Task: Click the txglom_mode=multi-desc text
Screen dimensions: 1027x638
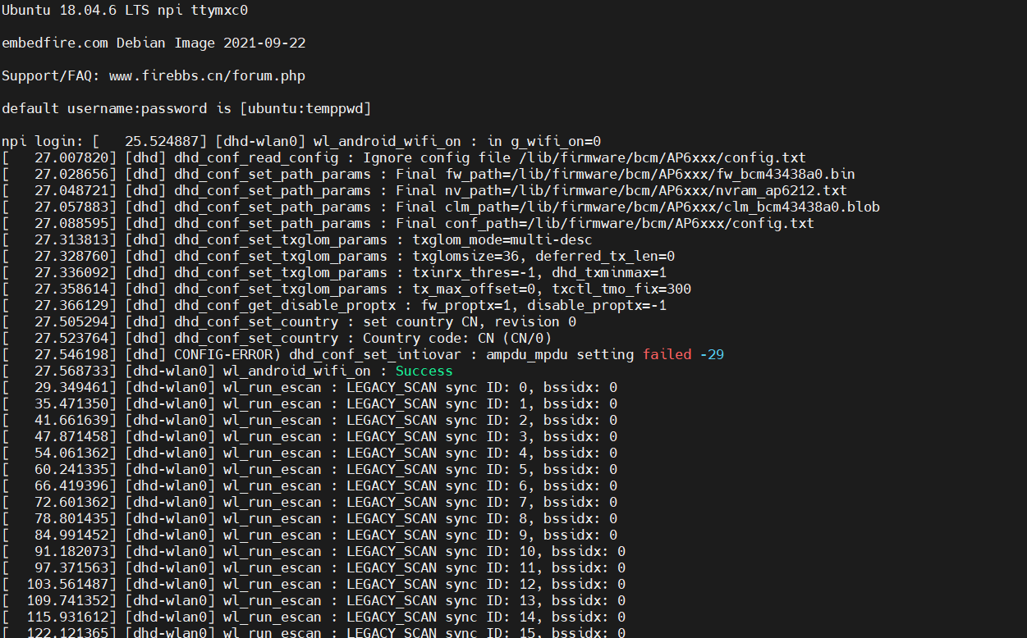Action: point(502,239)
